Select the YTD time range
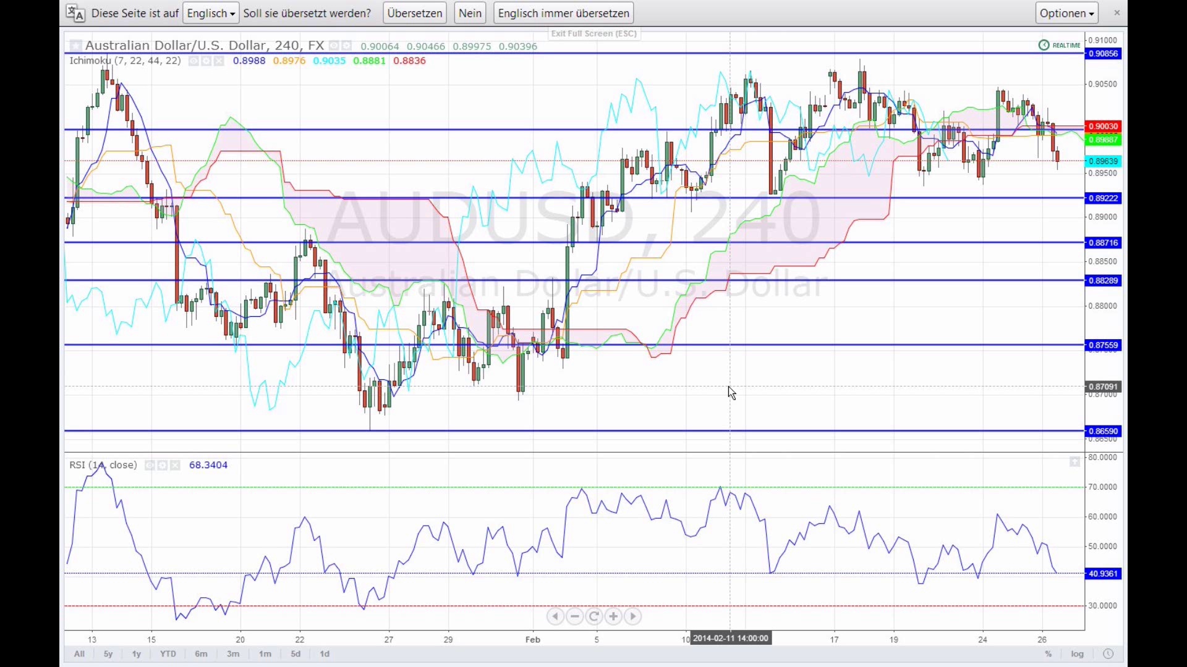This screenshot has height=667, width=1187. [168, 654]
